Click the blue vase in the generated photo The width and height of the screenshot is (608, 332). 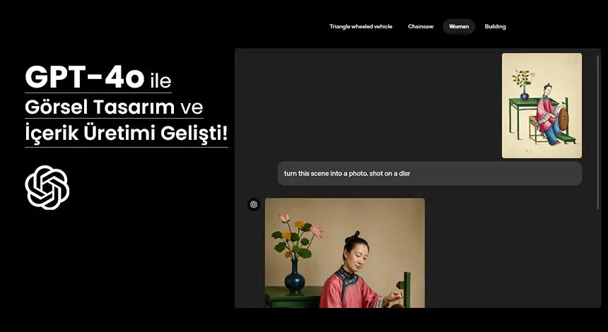(295, 275)
